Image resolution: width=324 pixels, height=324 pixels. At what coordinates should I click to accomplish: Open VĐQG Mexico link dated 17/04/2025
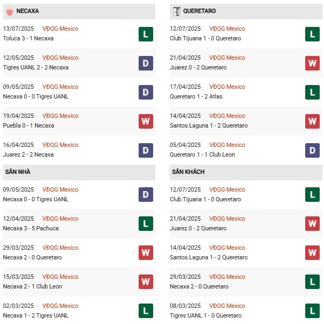coord(227,87)
